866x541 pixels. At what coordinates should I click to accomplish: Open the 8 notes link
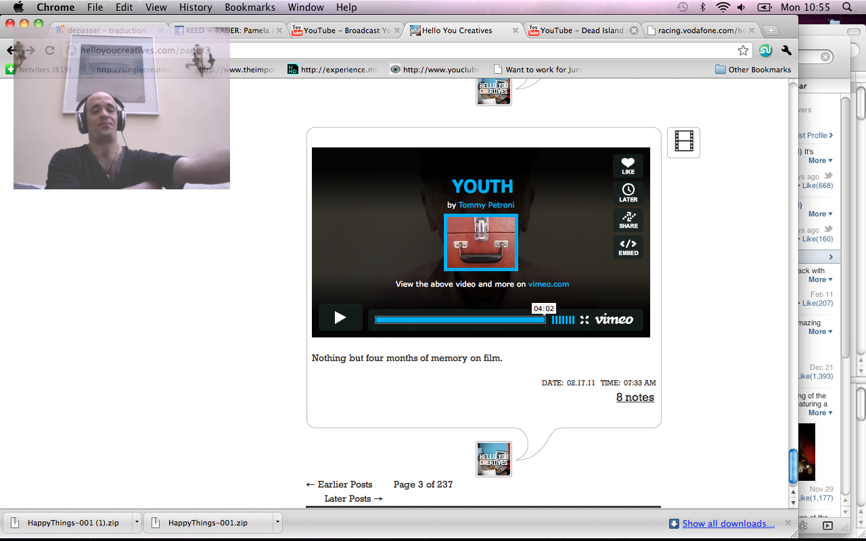click(x=635, y=397)
